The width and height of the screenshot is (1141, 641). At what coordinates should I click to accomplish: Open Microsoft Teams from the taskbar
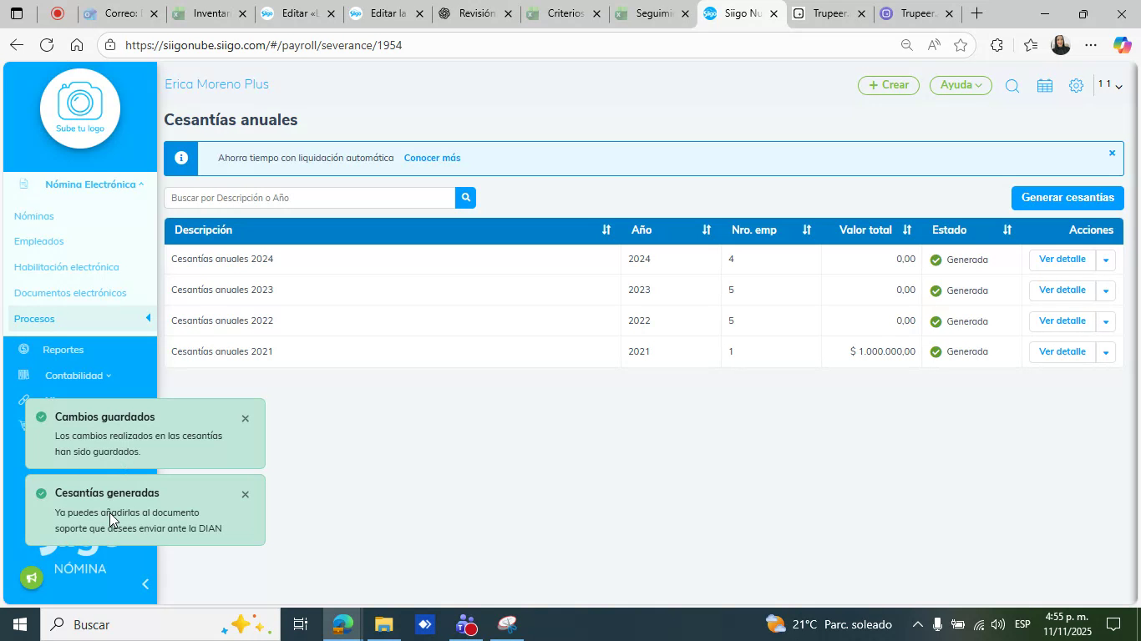(x=466, y=624)
